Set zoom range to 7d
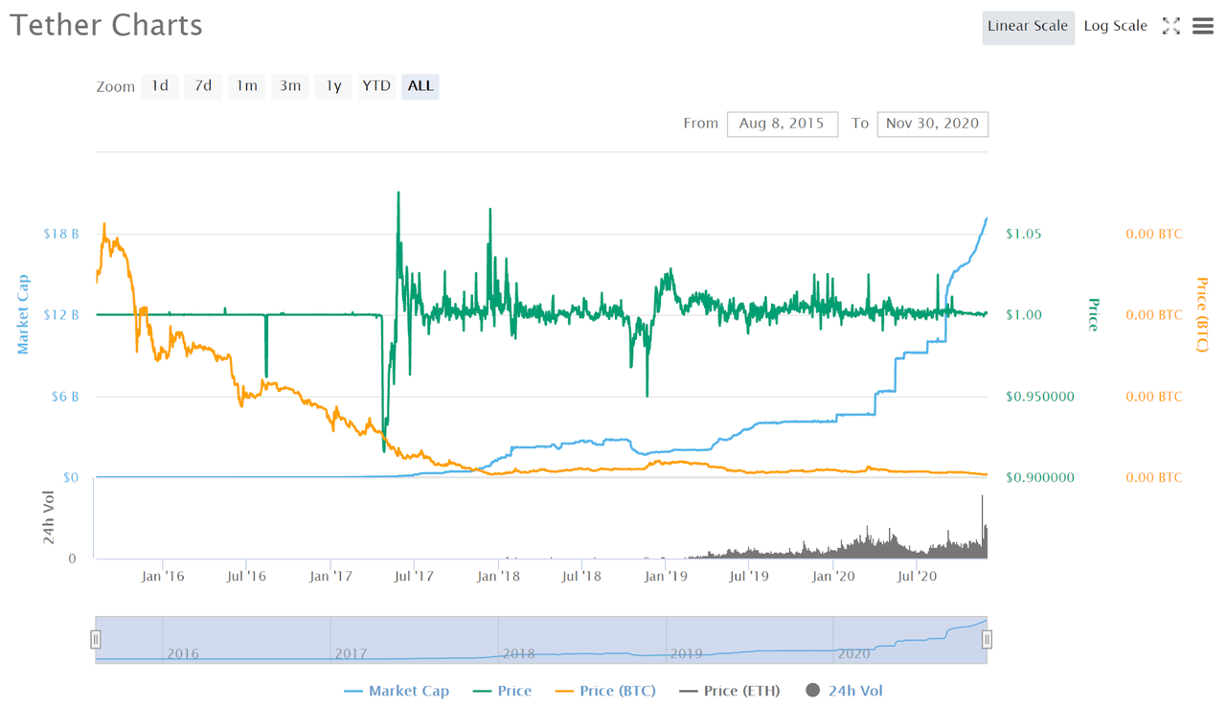Viewport: 1226px width, 707px height. (203, 85)
